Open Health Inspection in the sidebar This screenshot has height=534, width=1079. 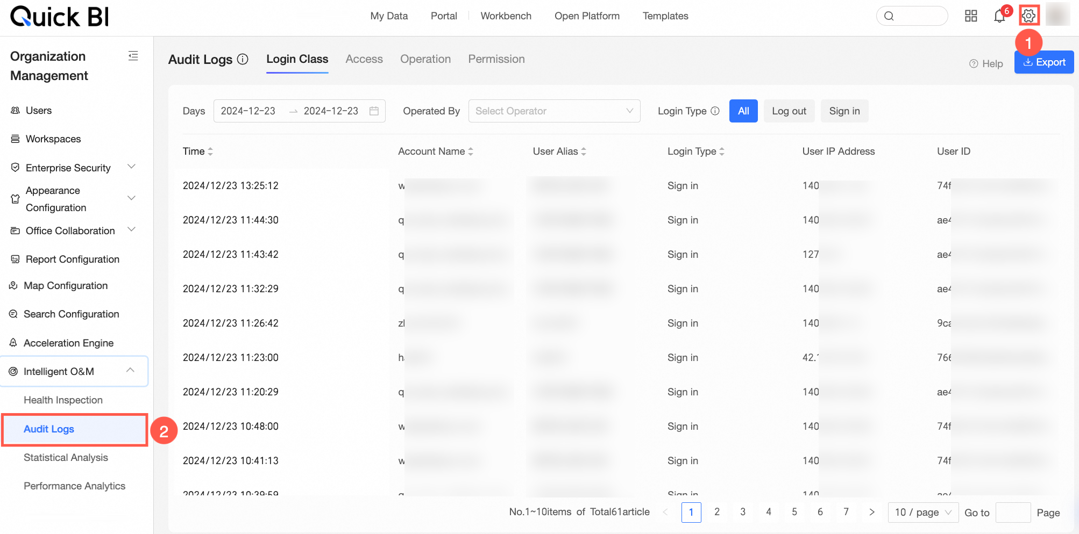point(63,400)
